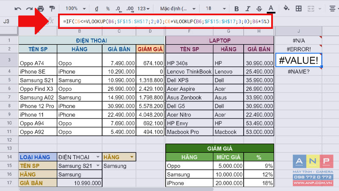This screenshot has width=339, height=191.
Task: Select price 53.490.000 for HP Envy
Action: tap(259, 123)
